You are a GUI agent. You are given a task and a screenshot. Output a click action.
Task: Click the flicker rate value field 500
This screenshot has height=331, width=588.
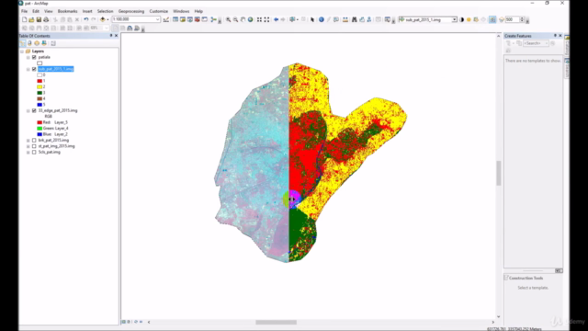pyautogui.click(x=513, y=19)
